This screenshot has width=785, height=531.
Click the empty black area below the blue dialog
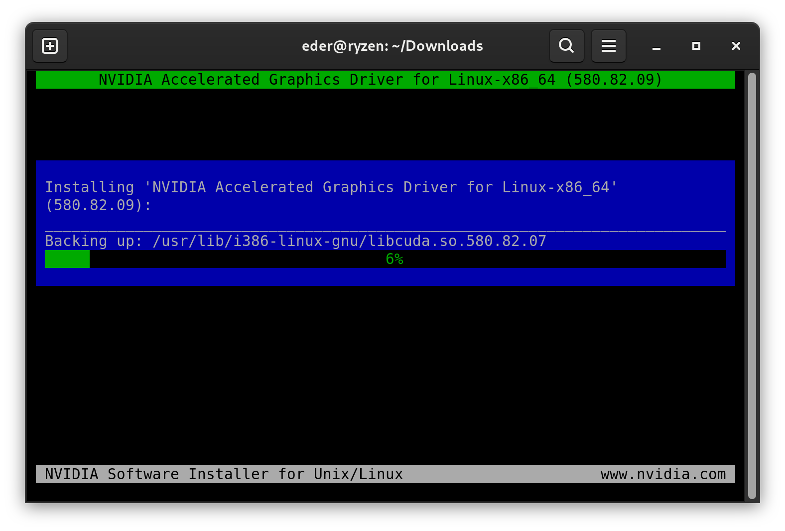385,374
